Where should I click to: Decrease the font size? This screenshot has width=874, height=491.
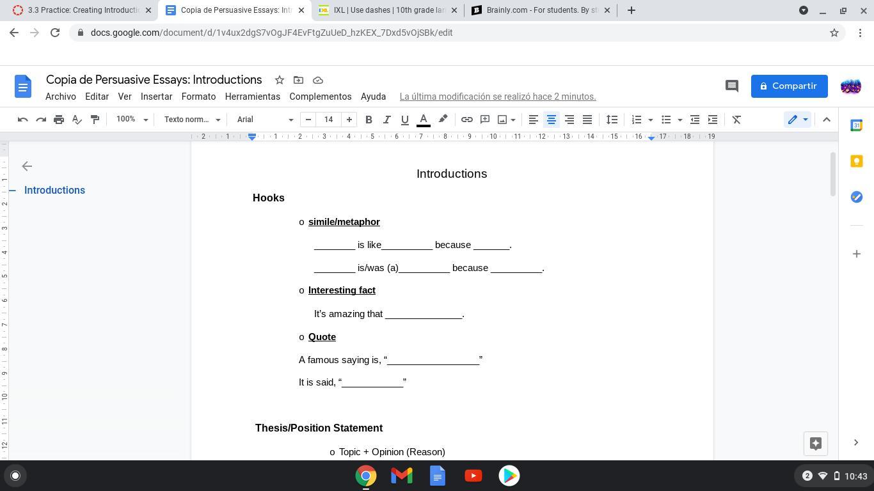tap(308, 120)
